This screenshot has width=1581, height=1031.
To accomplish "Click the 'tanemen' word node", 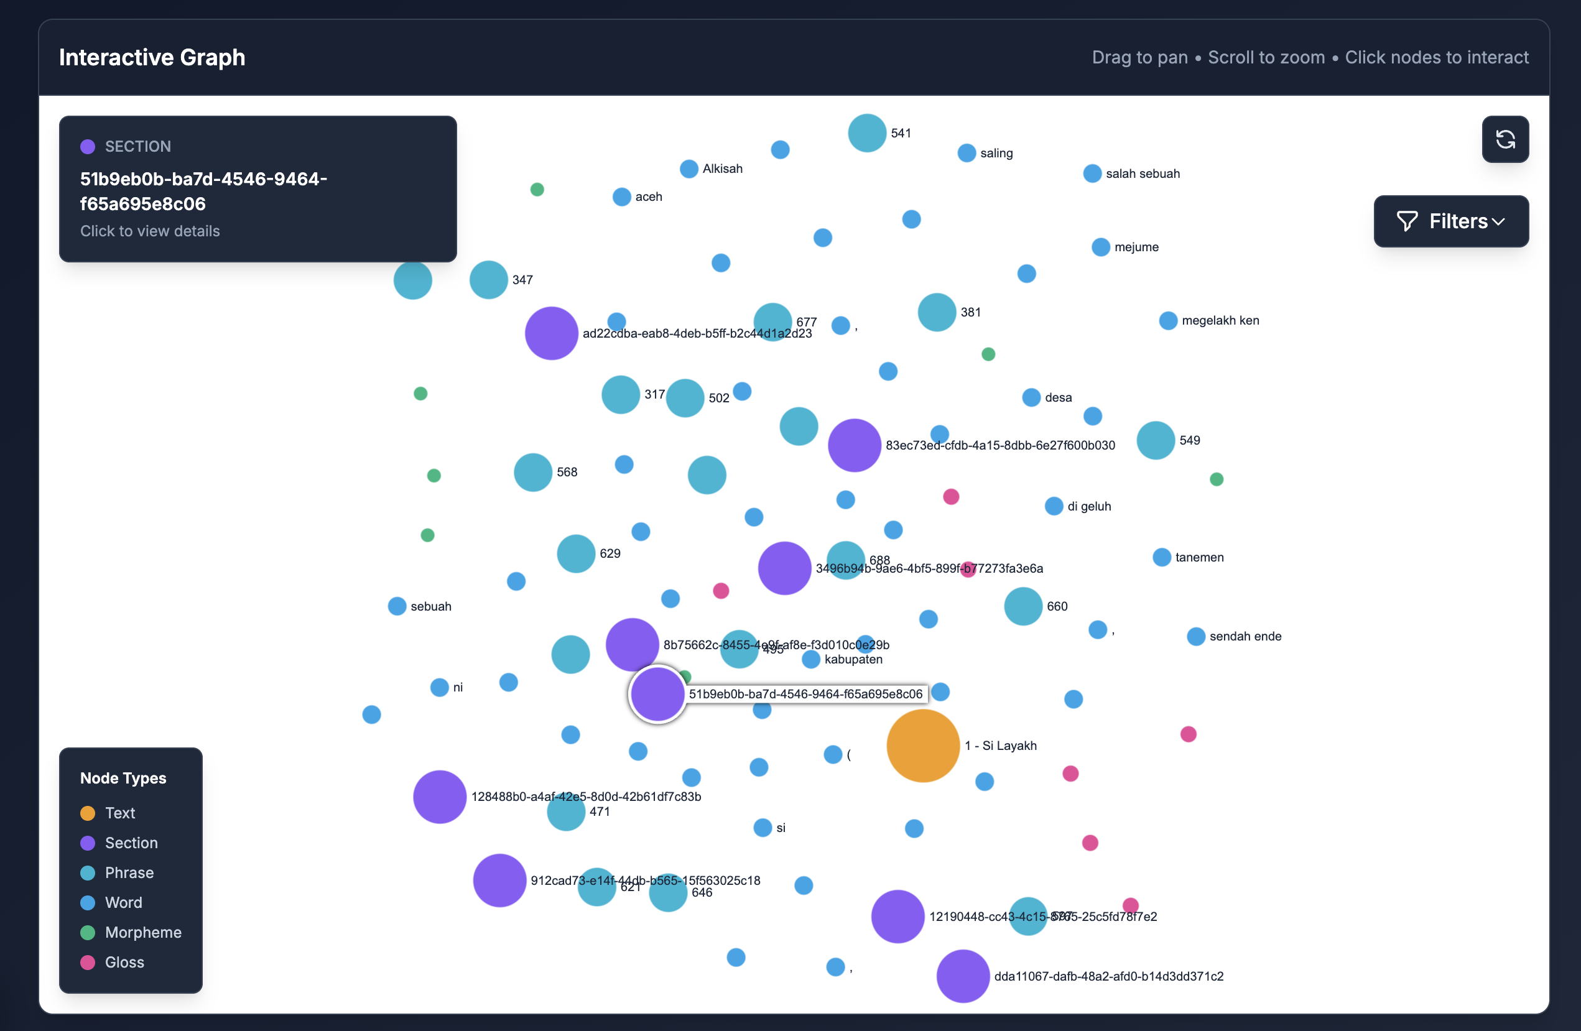I will tap(1161, 557).
